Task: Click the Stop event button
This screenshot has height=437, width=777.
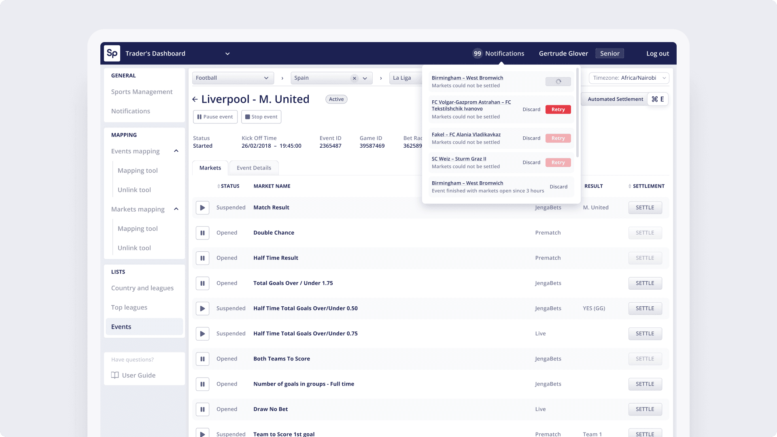Action: (x=261, y=117)
